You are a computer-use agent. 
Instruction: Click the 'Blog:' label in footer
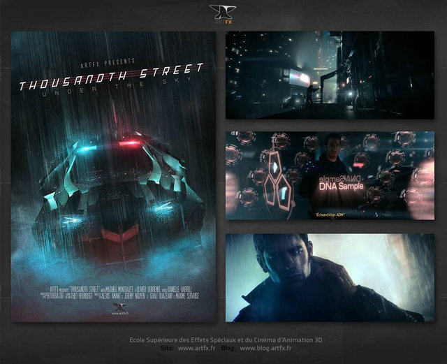[x=228, y=348]
